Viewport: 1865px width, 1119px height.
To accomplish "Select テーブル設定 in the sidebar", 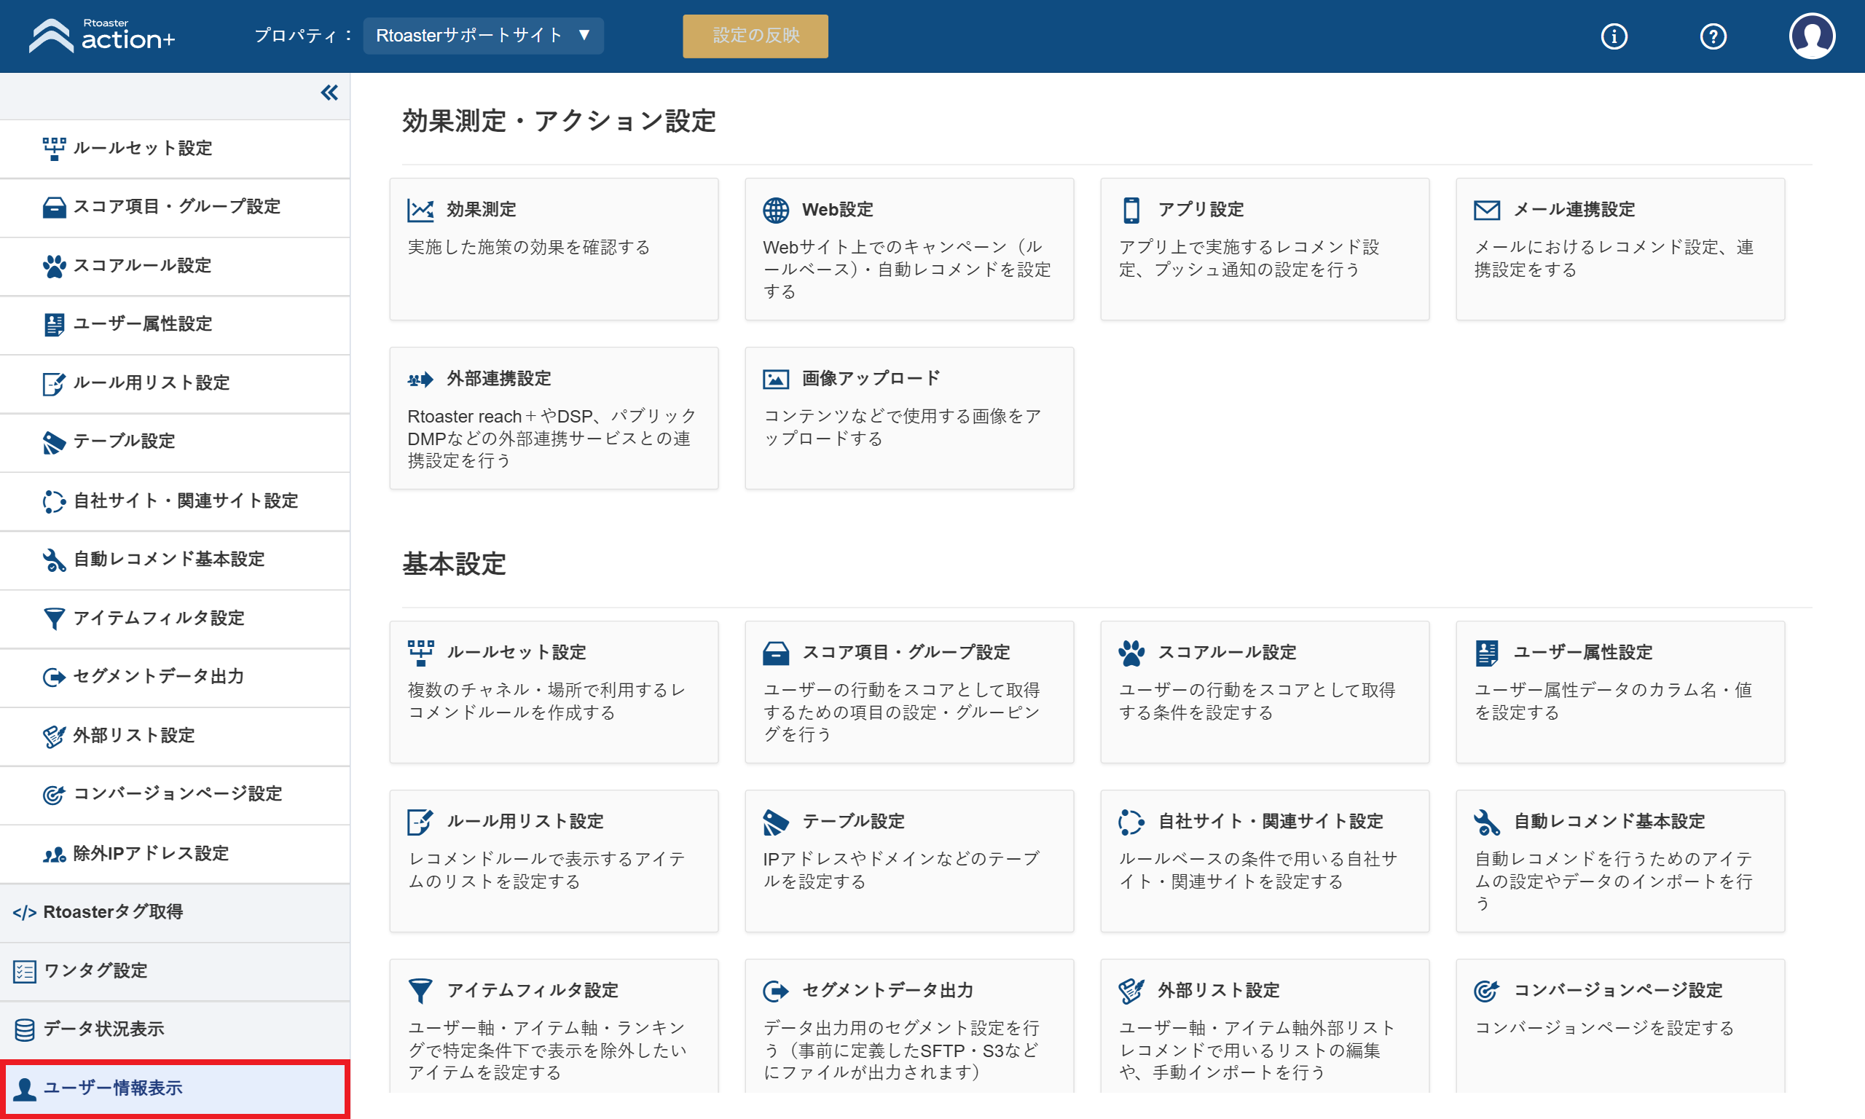I will pyautogui.click(x=175, y=443).
